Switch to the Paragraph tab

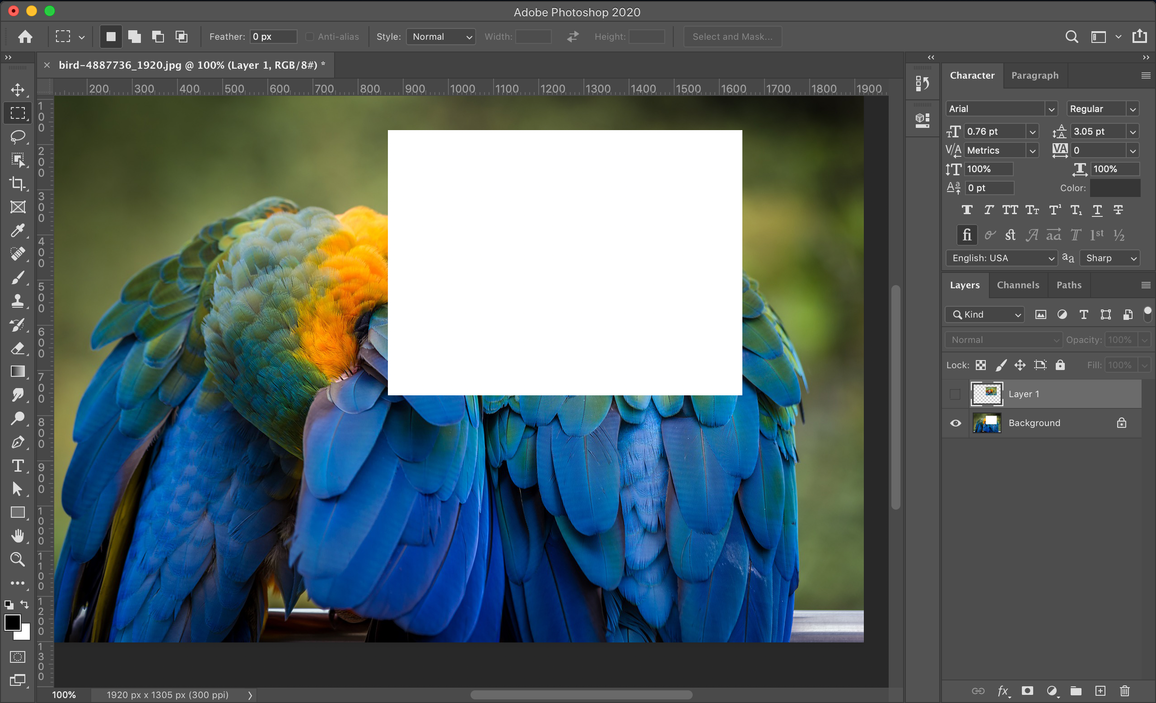coord(1035,75)
